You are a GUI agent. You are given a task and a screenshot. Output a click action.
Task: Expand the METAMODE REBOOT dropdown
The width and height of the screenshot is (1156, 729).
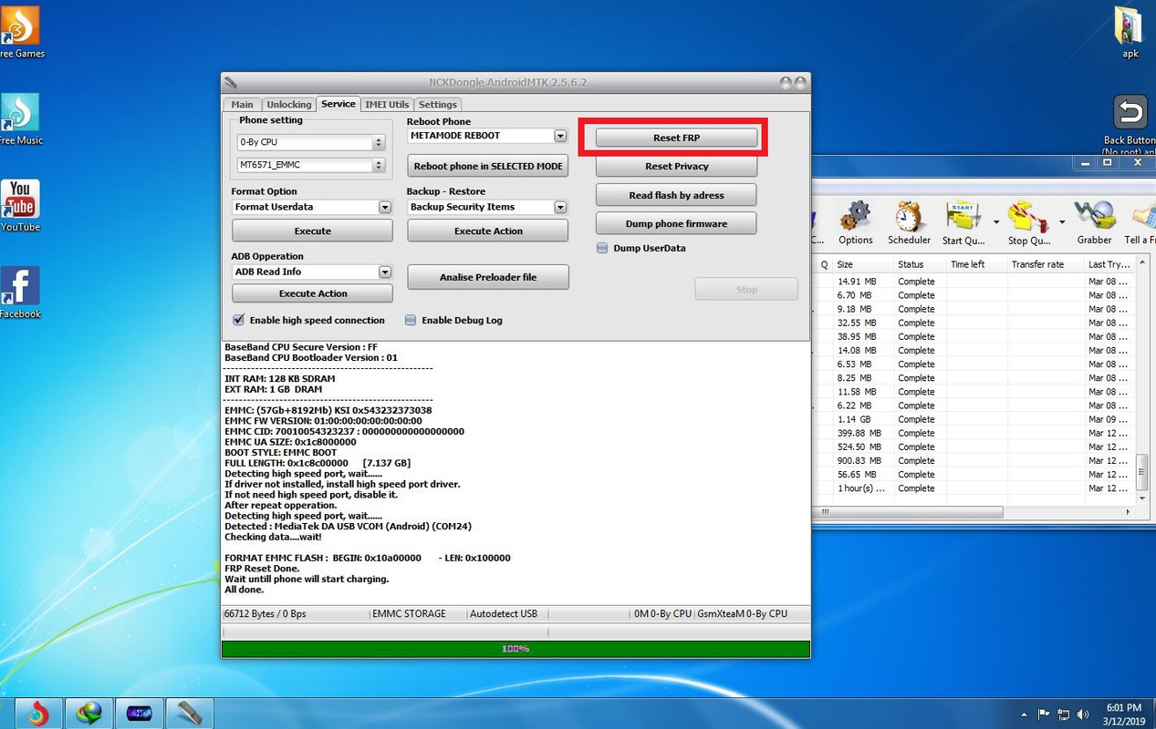tap(560, 136)
